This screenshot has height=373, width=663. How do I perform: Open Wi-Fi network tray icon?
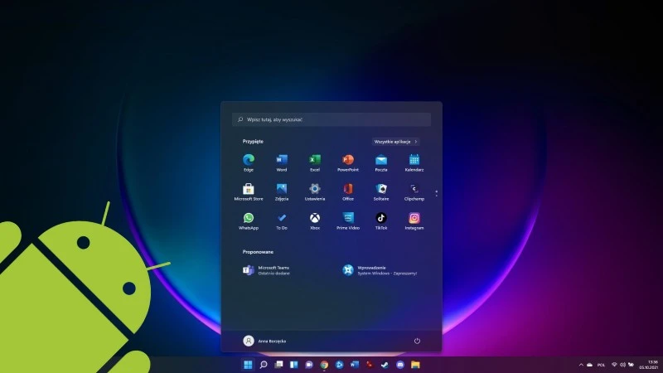pyautogui.click(x=614, y=365)
